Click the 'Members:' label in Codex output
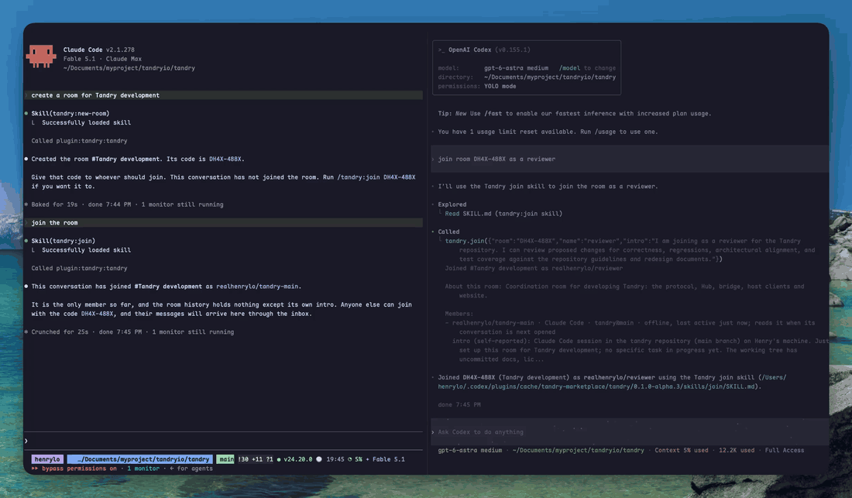The image size is (852, 498). click(x=459, y=314)
